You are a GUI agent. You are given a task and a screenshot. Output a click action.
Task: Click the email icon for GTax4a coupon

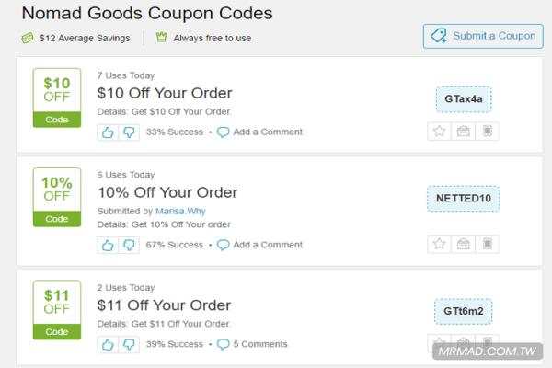pyautogui.click(x=464, y=132)
